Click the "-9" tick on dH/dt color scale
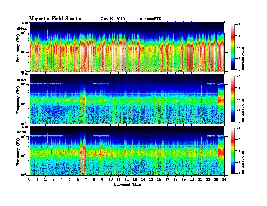Viewport: 267px width, 206px height. (x=239, y=70)
